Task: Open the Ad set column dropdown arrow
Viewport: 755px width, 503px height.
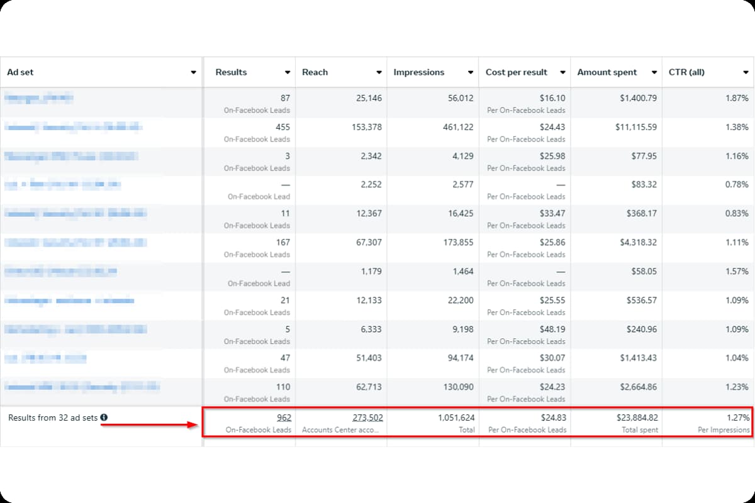Action: pyautogui.click(x=193, y=72)
